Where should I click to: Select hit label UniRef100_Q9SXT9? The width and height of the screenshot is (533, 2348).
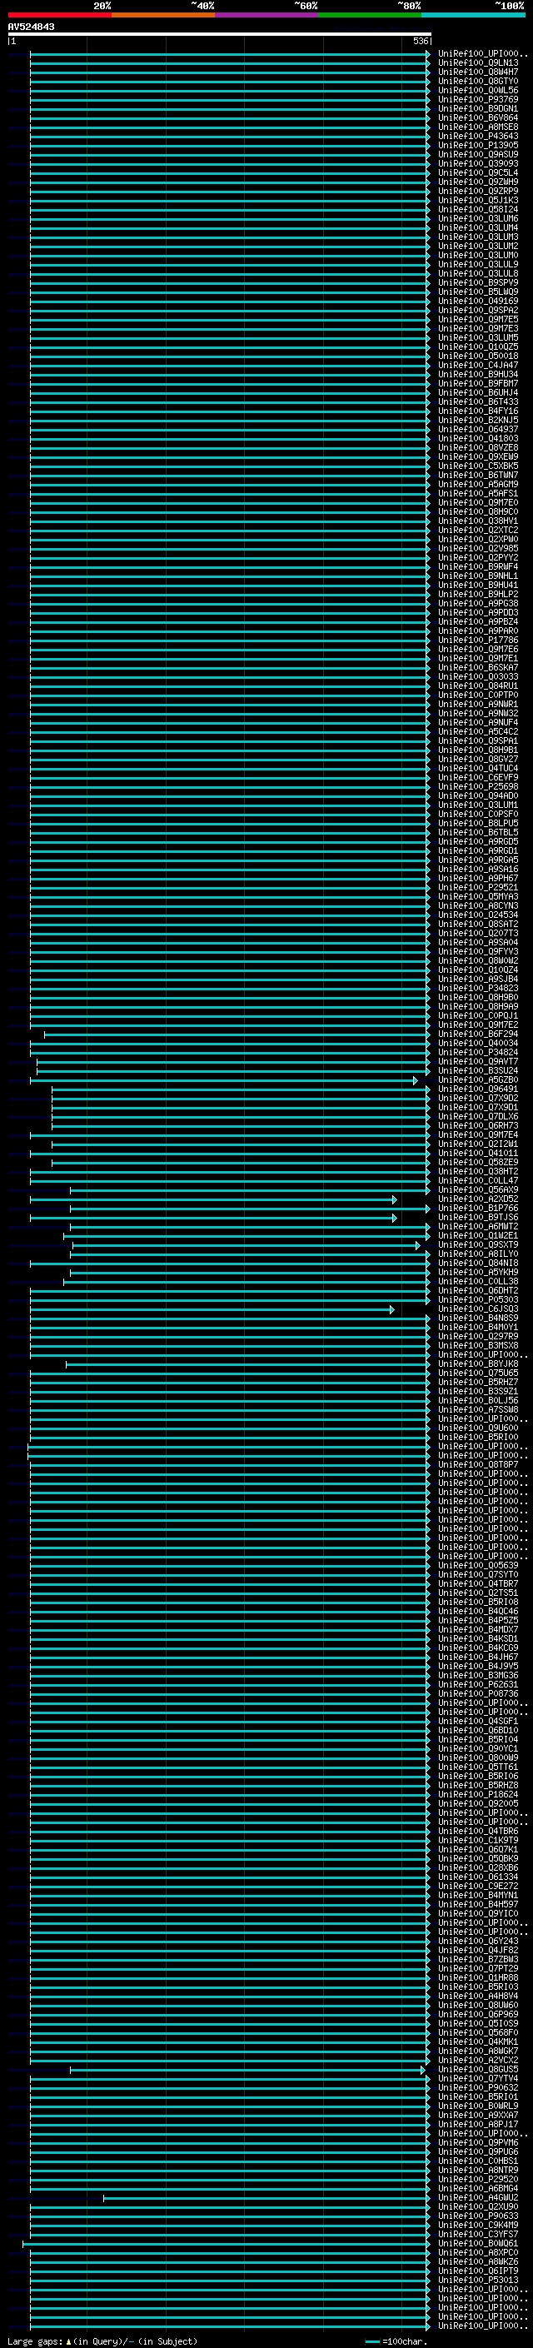point(477,1245)
